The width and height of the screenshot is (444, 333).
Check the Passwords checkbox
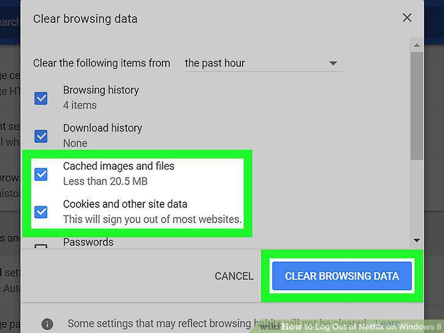[41, 246]
